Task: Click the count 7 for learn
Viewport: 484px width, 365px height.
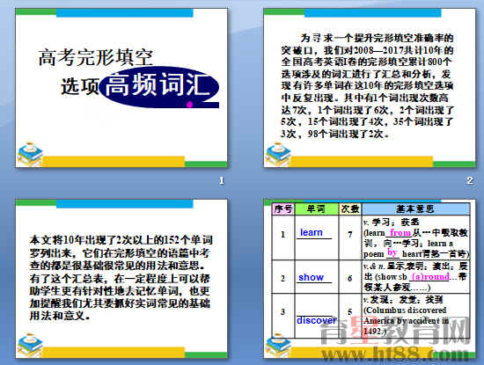Action: pyautogui.click(x=350, y=235)
